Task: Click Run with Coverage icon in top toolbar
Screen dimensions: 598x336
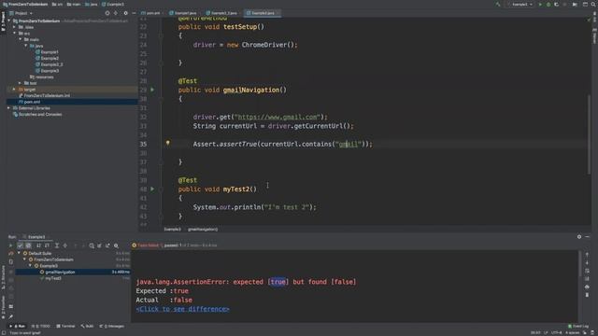Action: click(557, 4)
